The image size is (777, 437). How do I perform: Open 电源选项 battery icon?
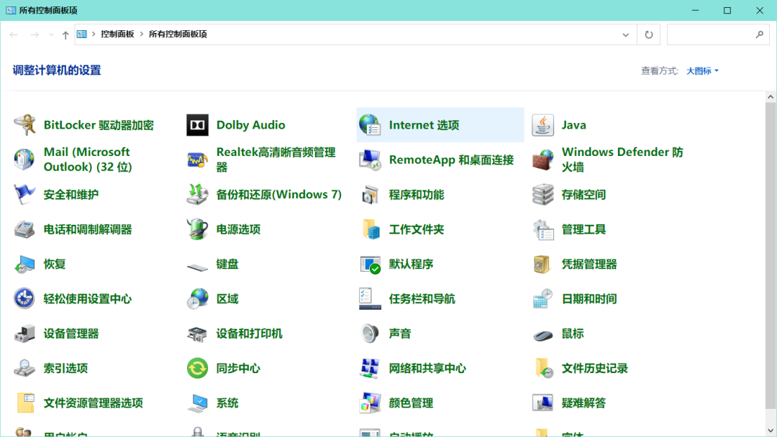(x=197, y=229)
